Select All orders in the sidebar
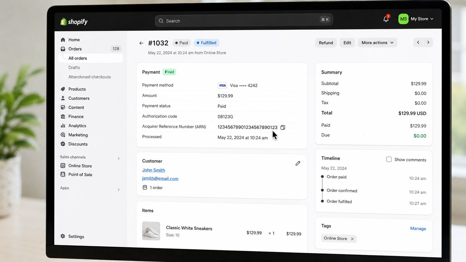 (x=91, y=58)
